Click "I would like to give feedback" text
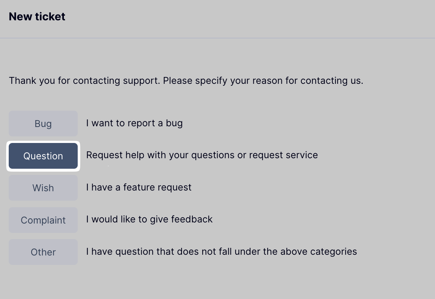The image size is (435, 299). tap(149, 219)
